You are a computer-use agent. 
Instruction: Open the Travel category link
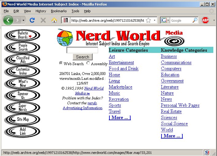(115, 111)
